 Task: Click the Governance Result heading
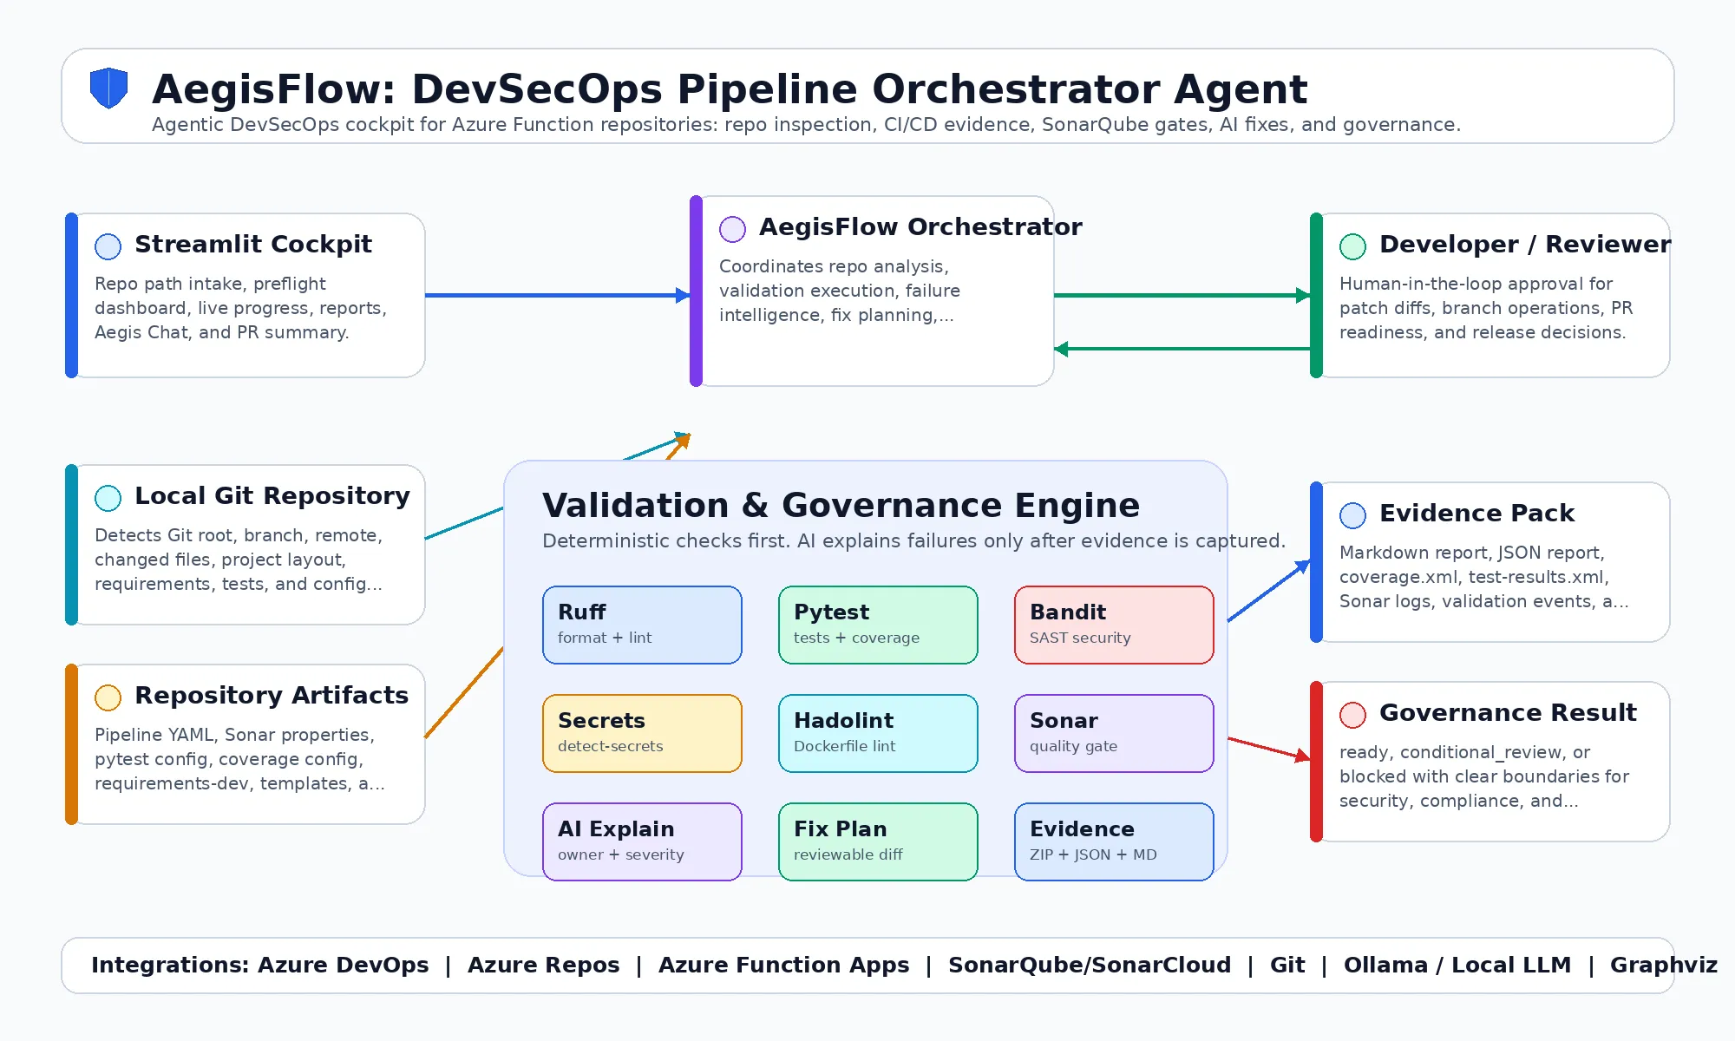click(1508, 713)
